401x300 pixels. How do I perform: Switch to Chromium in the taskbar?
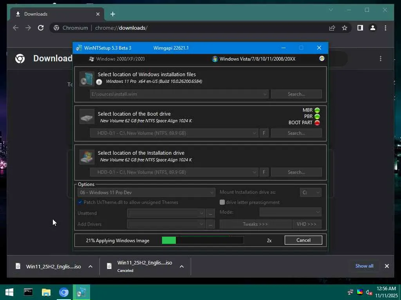[64, 292]
